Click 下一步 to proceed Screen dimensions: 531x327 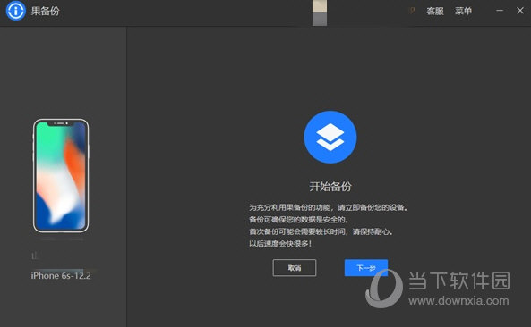point(366,268)
